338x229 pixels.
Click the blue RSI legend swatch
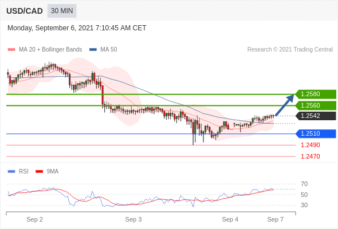(11, 172)
